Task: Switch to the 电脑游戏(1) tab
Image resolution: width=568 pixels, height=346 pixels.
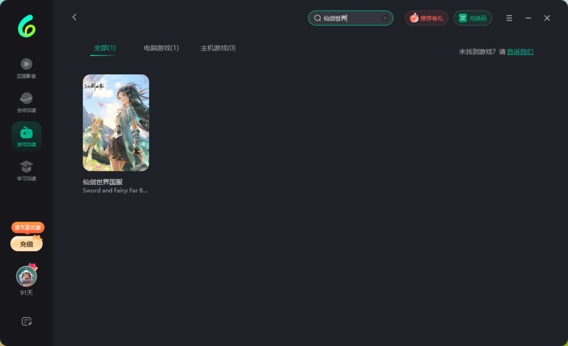Action: click(161, 48)
